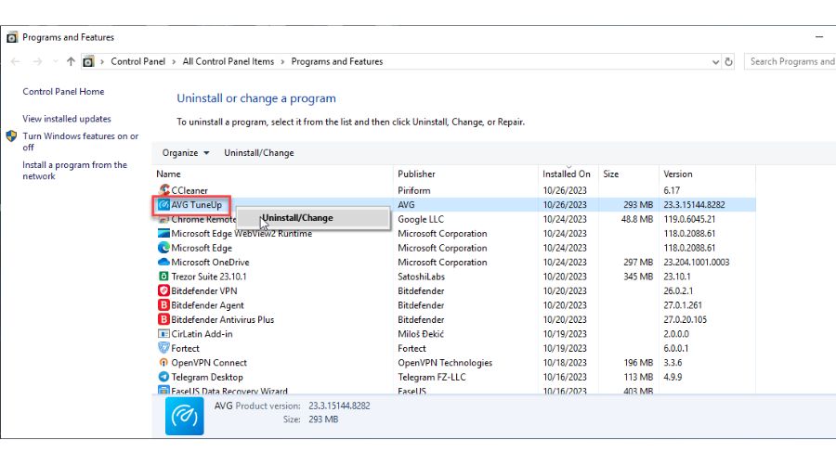The width and height of the screenshot is (836, 464).
Task: Click the Control Panel icon in address bar
Action: point(88,62)
